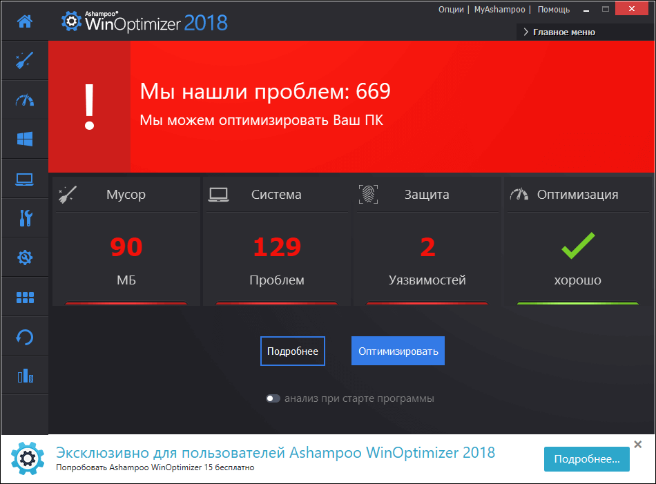Click the green checkmark in the Оптимизация card
The height and width of the screenshot is (484, 656).
[578, 246]
